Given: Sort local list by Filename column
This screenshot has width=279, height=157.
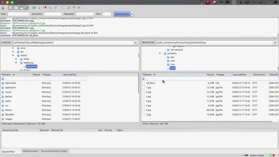Looking at the screenshot, I should (x=13, y=75).
